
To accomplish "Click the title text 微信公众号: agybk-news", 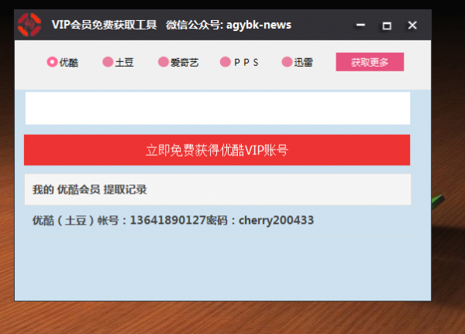I will point(229,25).
